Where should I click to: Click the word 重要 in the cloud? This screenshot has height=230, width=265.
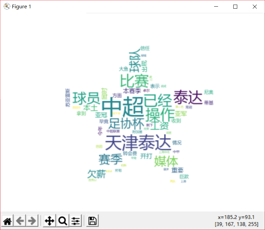point(177,170)
